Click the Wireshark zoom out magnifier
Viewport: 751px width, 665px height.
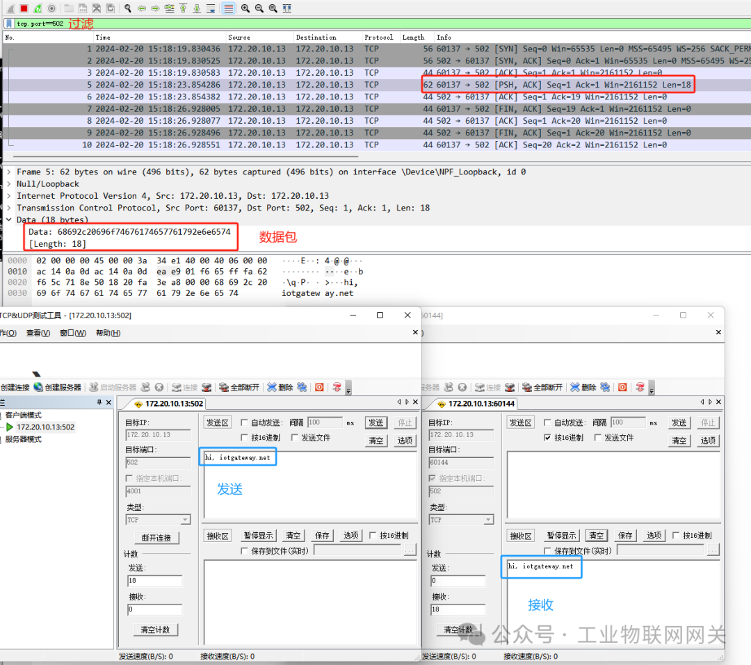(259, 8)
